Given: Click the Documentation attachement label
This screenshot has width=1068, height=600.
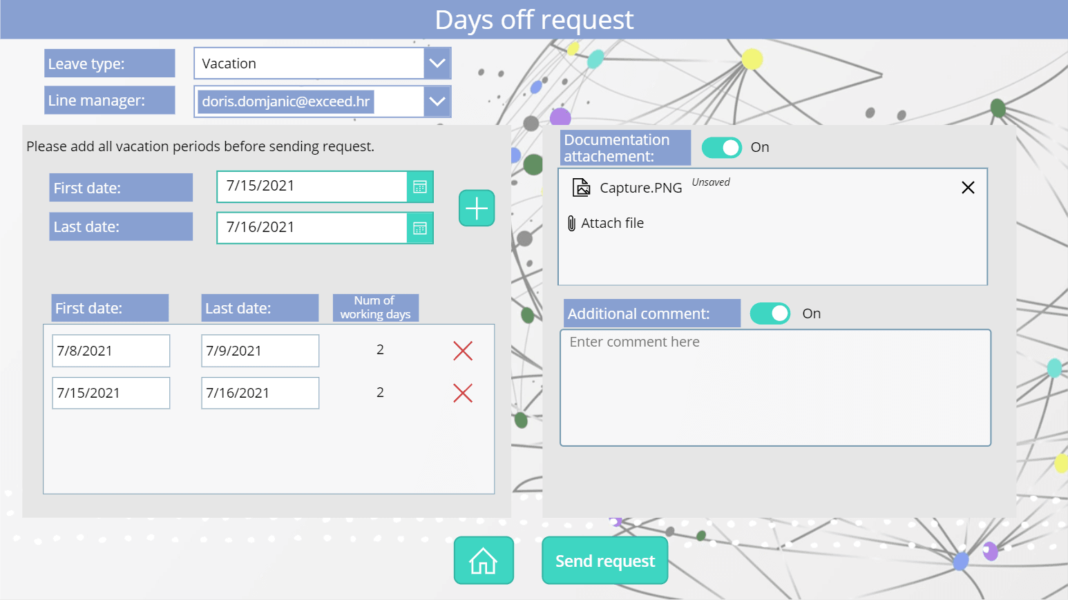Looking at the screenshot, I should pos(625,148).
